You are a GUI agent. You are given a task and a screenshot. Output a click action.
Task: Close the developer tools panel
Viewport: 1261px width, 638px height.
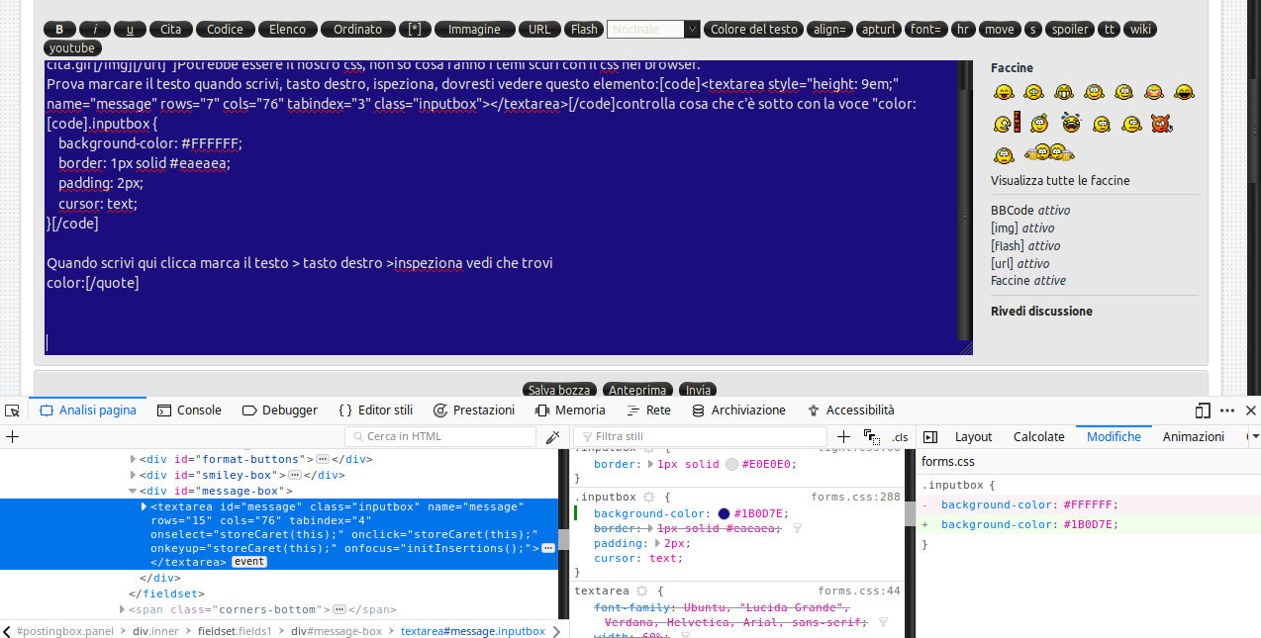pyautogui.click(x=1251, y=410)
